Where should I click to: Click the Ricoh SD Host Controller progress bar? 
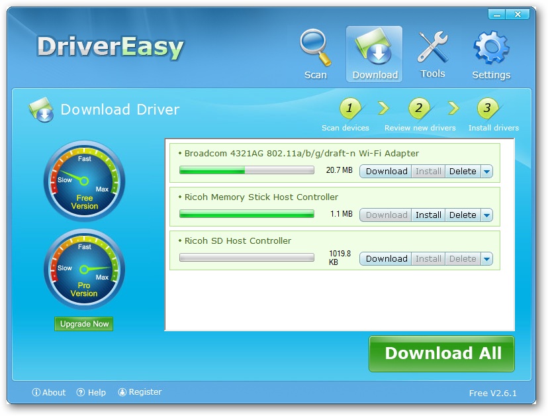[x=247, y=258]
